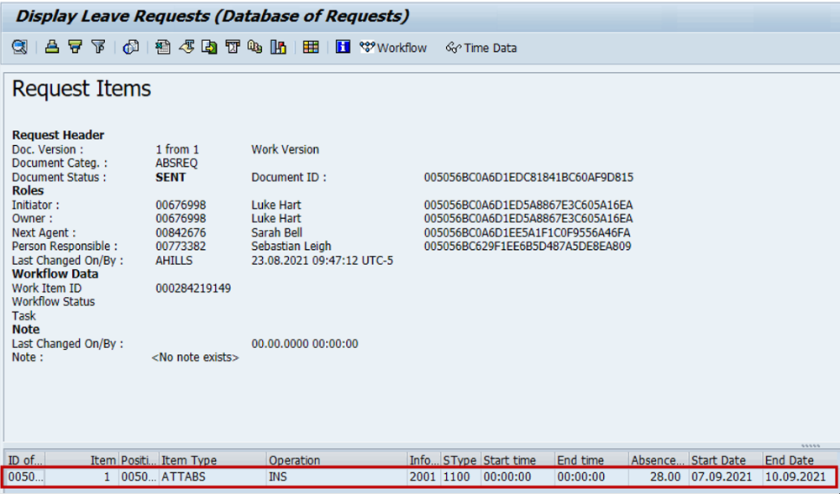
Task: Click the Document Status value SENT
Action: [x=171, y=178]
